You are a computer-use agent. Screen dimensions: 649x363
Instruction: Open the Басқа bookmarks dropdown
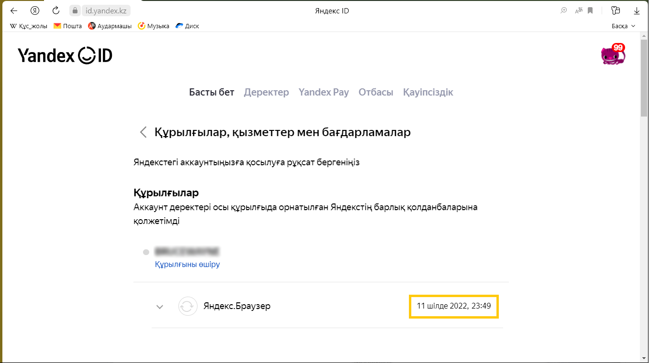pyautogui.click(x=623, y=26)
